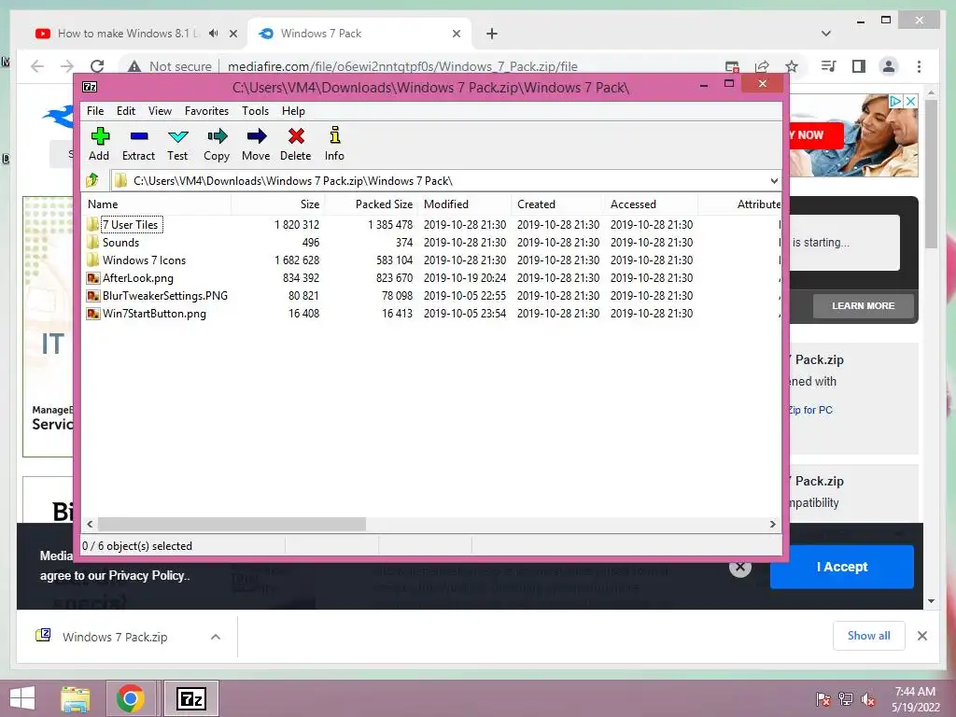Image resolution: width=956 pixels, height=717 pixels.
Task: Reload the Chrome page
Action: [x=97, y=66]
